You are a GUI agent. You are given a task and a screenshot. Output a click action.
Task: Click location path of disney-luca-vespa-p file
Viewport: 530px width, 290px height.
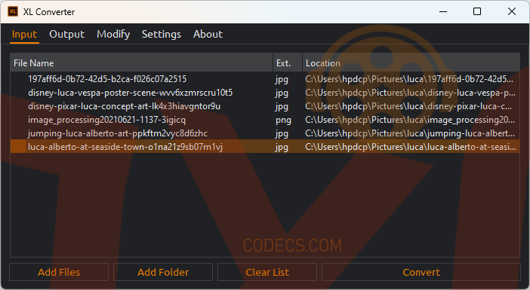point(410,93)
